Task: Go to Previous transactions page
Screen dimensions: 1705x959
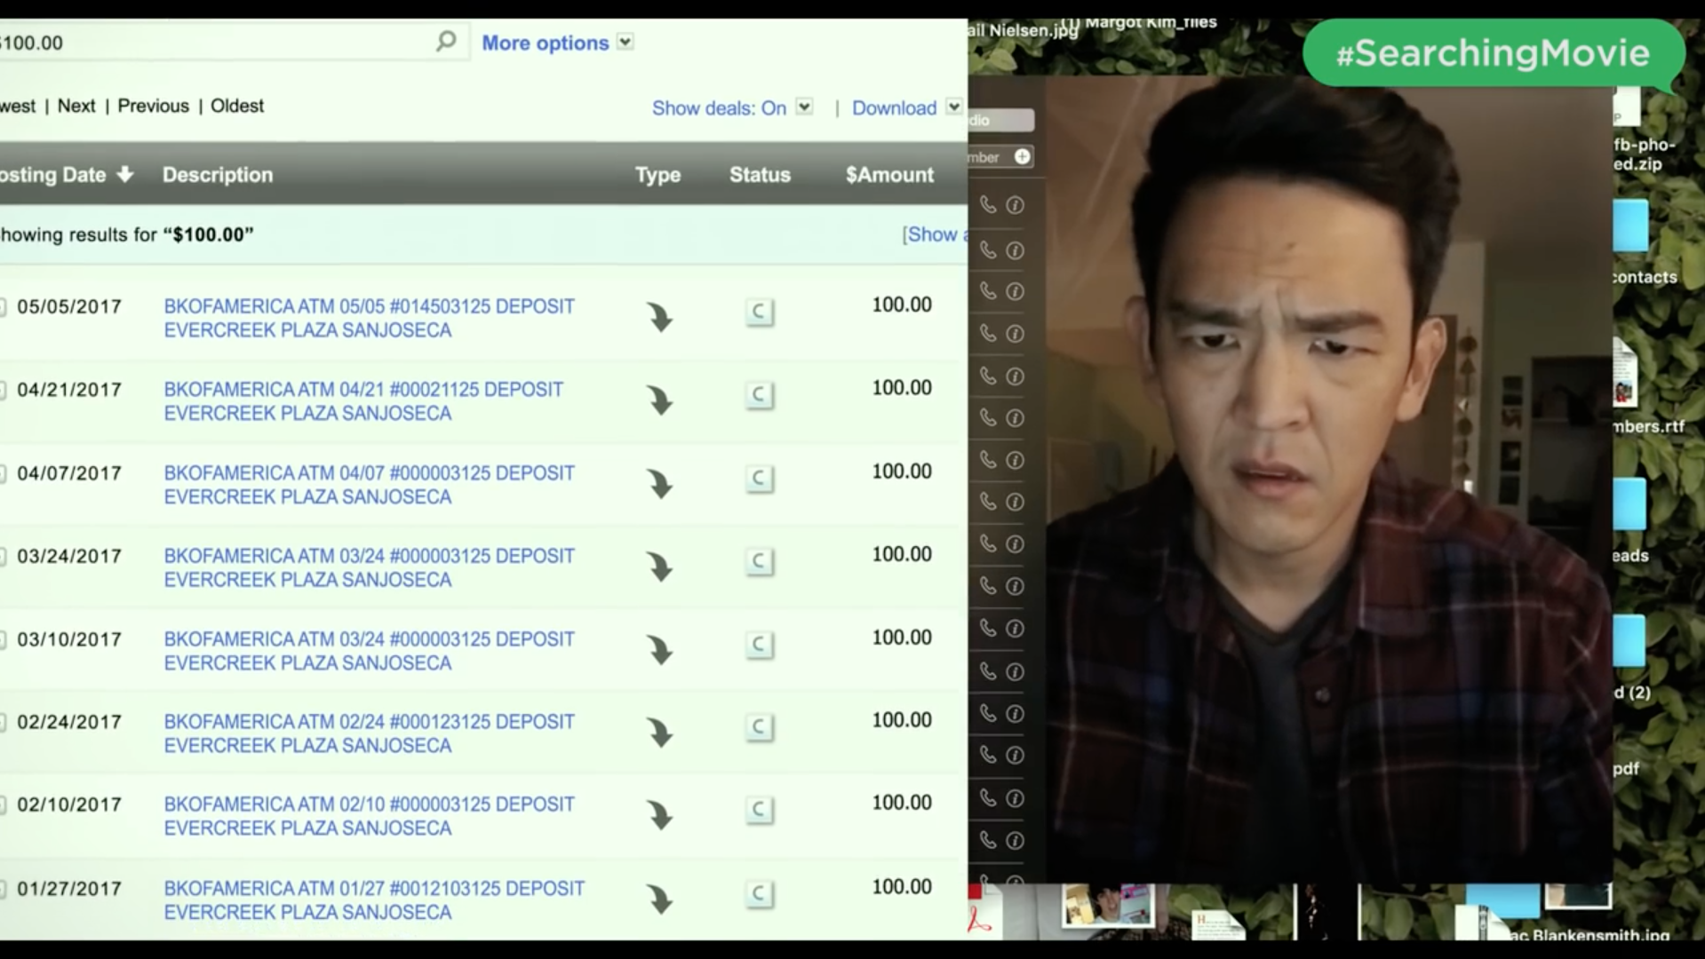Action: pos(153,106)
